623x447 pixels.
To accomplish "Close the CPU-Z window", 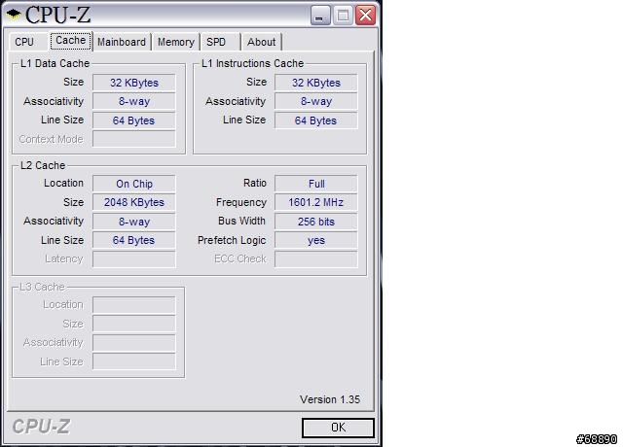I will [365, 16].
